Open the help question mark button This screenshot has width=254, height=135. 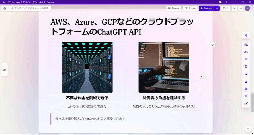248,129
